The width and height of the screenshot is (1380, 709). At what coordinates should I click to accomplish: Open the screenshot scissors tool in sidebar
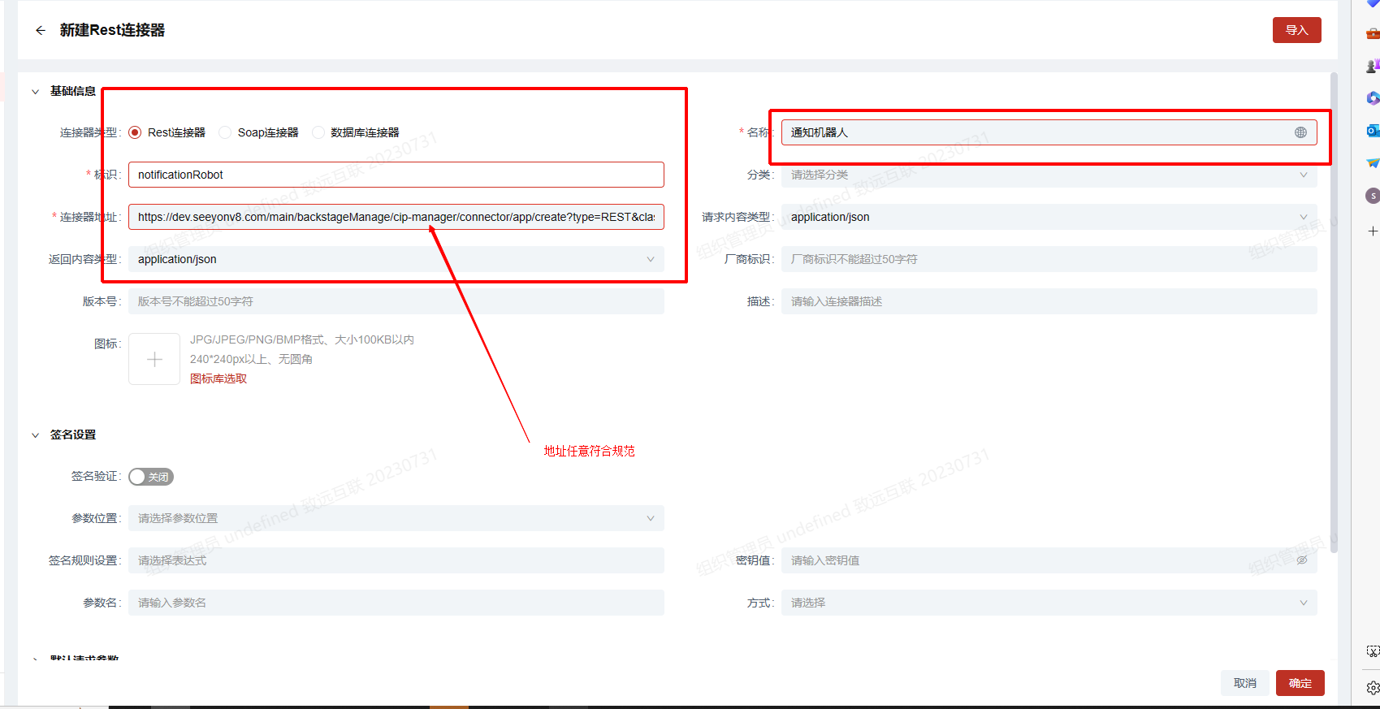1373,651
